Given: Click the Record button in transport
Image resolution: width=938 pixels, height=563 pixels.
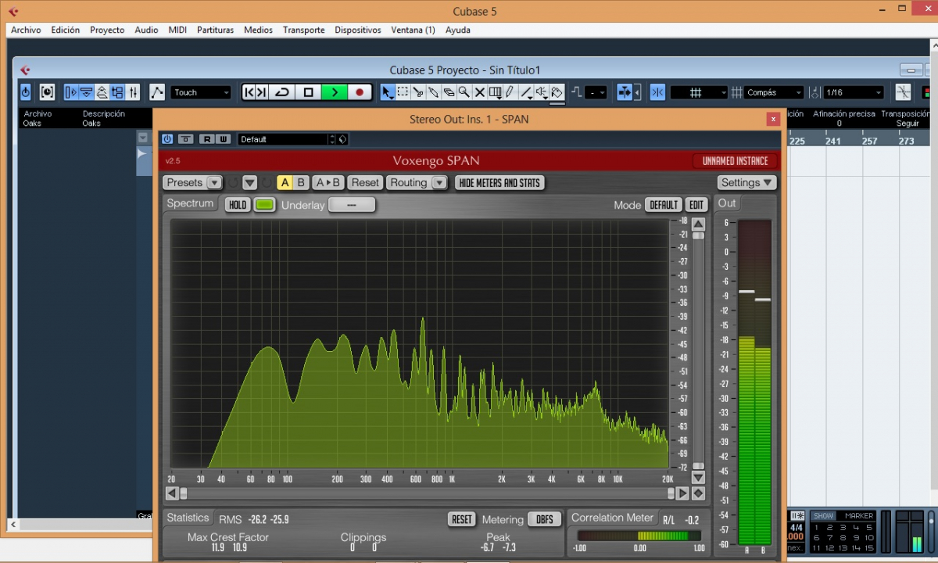Looking at the screenshot, I should click(360, 92).
